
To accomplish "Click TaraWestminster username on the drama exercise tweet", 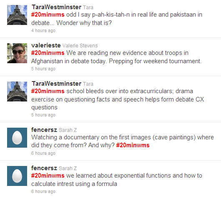I will click(x=56, y=84).
